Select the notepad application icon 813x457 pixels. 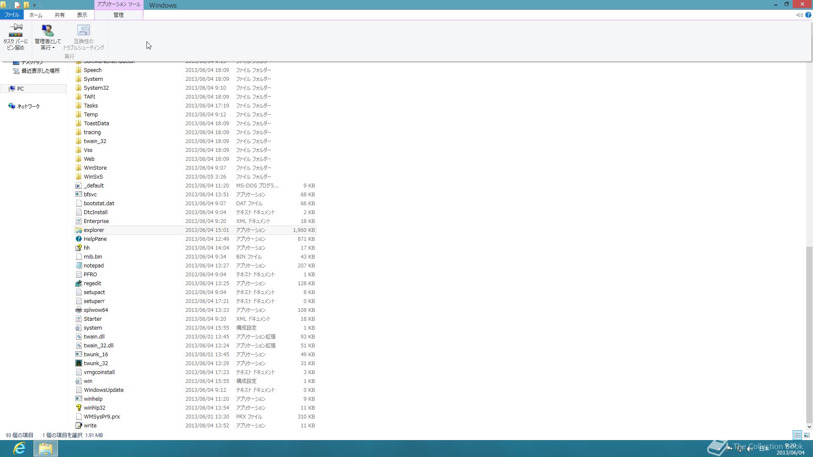(x=78, y=266)
